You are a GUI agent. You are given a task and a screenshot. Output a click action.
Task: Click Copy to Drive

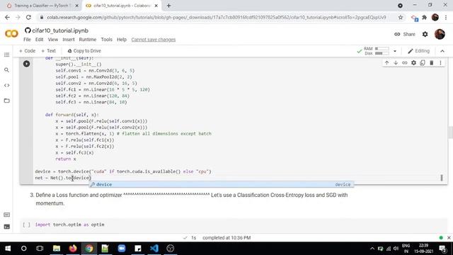pos(84,51)
